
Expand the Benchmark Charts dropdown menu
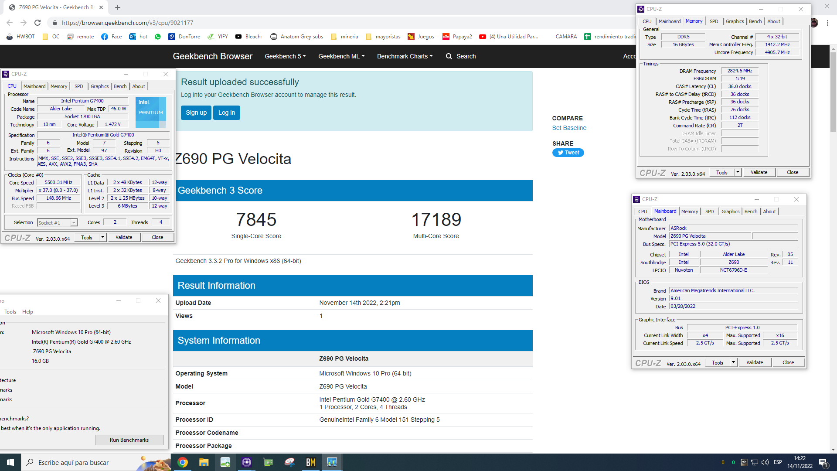(405, 56)
